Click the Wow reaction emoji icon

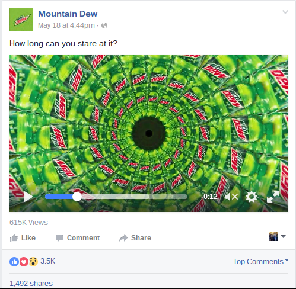(x=33, y=262)
